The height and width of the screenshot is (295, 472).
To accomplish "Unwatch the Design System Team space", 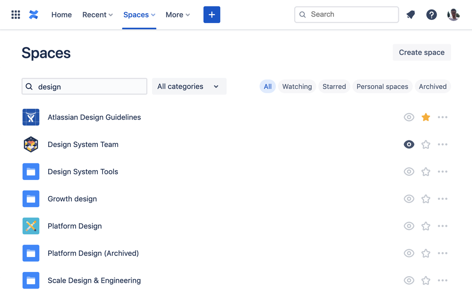I will pos(409,144).
